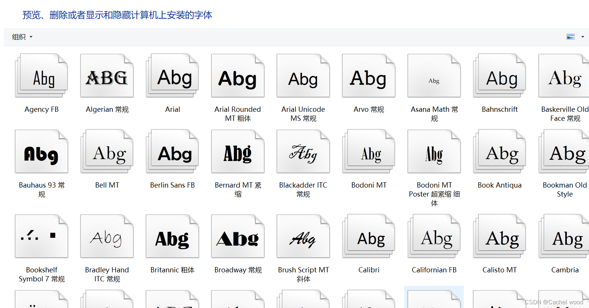Select the Calibri font family icon
Viewport: 589px width, 308px height.
pos(369,236)
